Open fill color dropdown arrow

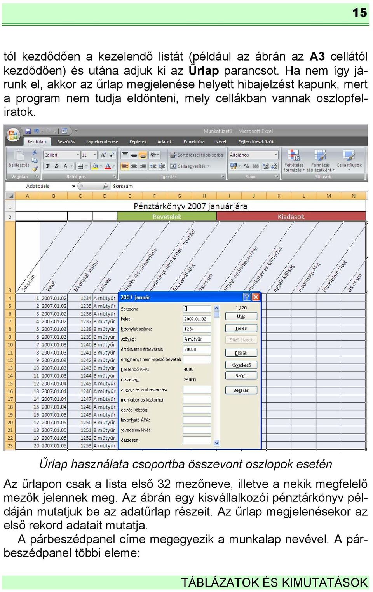[x=101, y=166]
